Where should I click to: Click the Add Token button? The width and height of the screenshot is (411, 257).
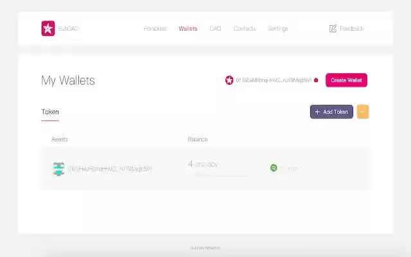tap(331, 112)
